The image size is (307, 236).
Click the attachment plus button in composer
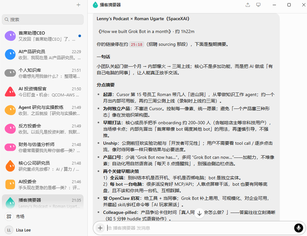click(x=100, y=228)
